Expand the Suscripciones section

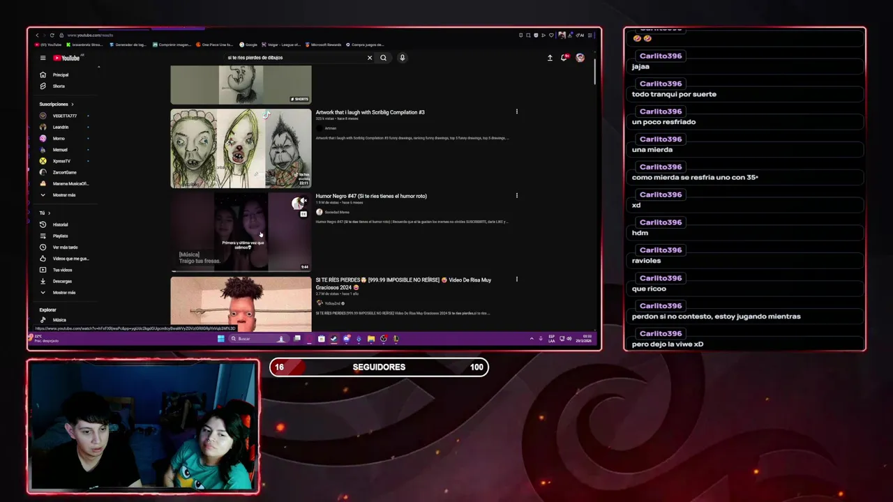(x=57, y=104)
